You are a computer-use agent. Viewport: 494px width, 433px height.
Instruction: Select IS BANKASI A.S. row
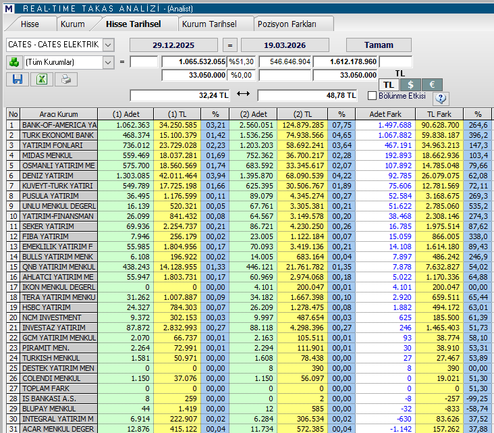point(249,399)
